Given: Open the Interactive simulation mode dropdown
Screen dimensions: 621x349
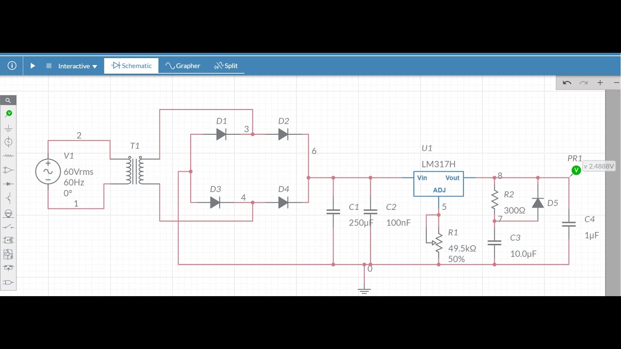Looking at the screenshot, I should 78,66.
